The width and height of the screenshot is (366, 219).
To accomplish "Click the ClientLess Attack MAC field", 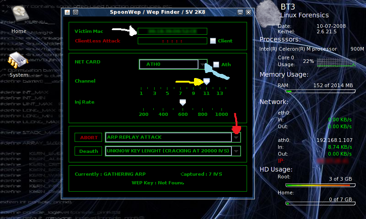I will [x=172, y=41].
